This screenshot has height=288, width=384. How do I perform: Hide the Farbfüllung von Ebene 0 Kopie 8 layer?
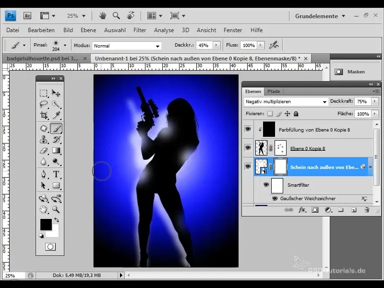tap(248, 129)
